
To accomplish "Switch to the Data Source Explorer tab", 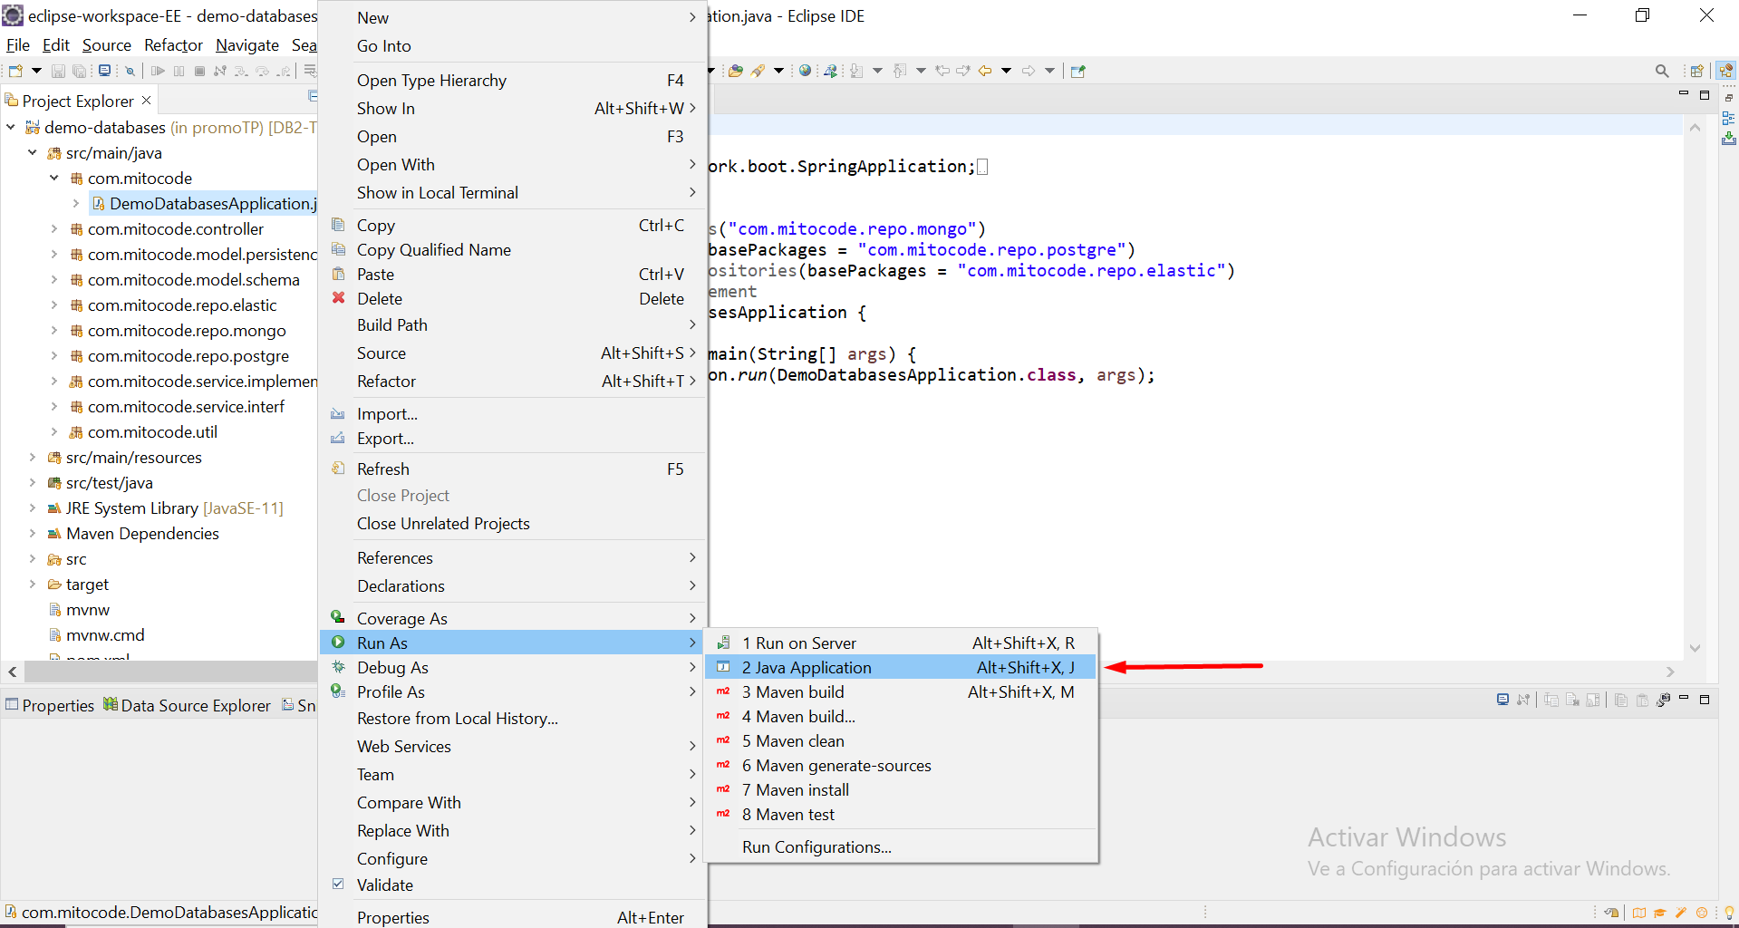I will pyautogui.click(x=187, y=705).
